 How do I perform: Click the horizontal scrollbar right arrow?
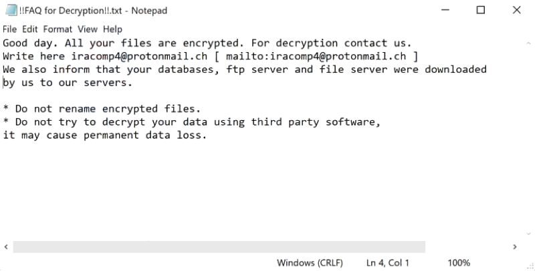click(x=516, y=247)
